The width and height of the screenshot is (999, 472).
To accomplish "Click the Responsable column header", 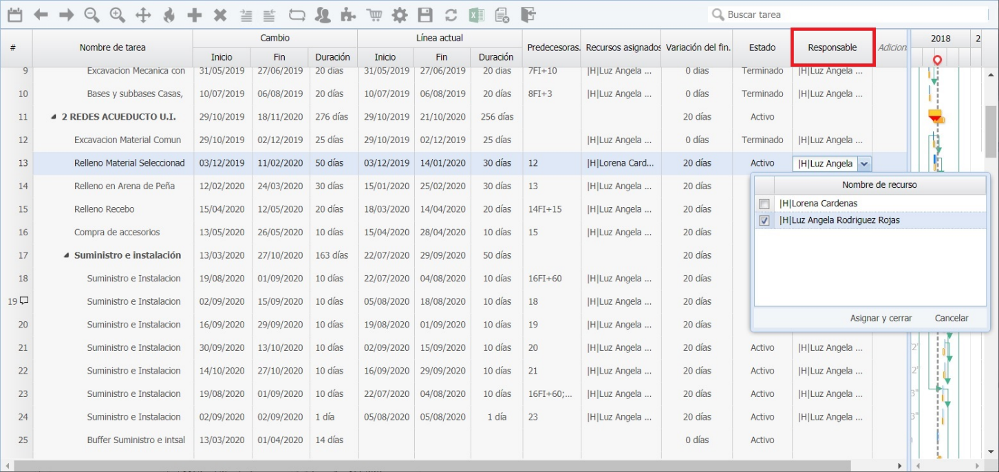I will pos(832,47).
